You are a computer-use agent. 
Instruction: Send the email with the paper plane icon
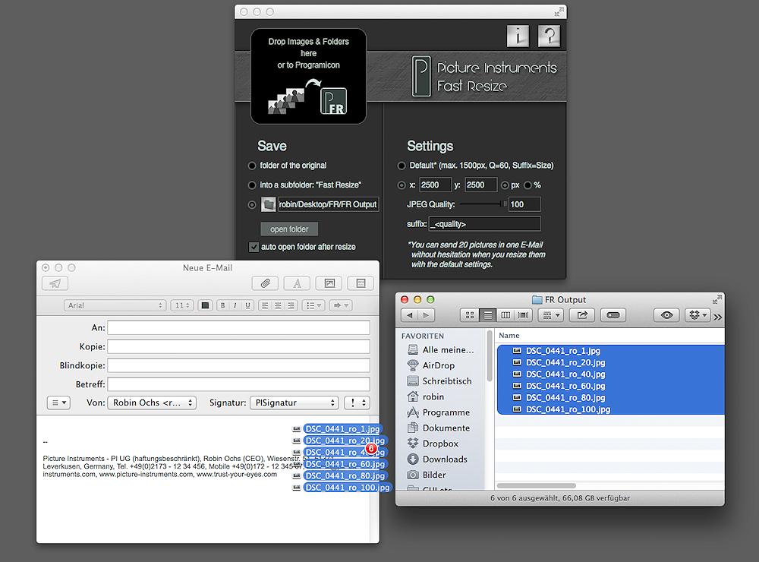point(55,283)
